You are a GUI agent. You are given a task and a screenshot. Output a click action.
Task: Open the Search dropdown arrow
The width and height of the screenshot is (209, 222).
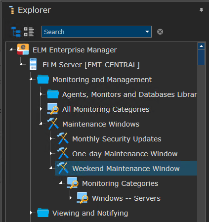tap(147, 32)
